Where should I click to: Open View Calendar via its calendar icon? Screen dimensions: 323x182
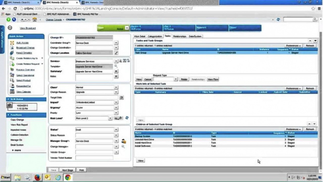[x=12, y=92]
